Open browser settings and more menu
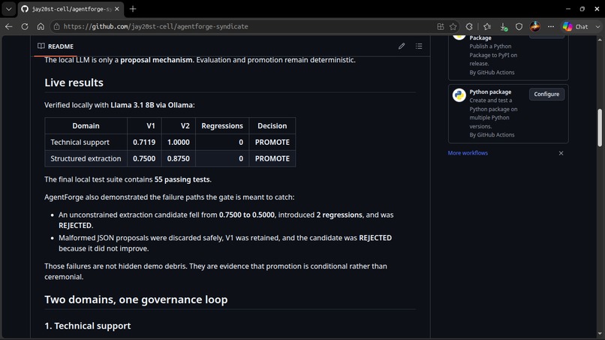The width and height of the screenshot is (605, 340). 551,26
